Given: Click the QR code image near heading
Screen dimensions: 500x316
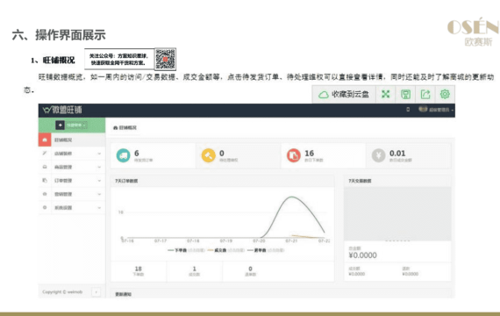Looking at the screenshot, I should (x=165, y=59).
